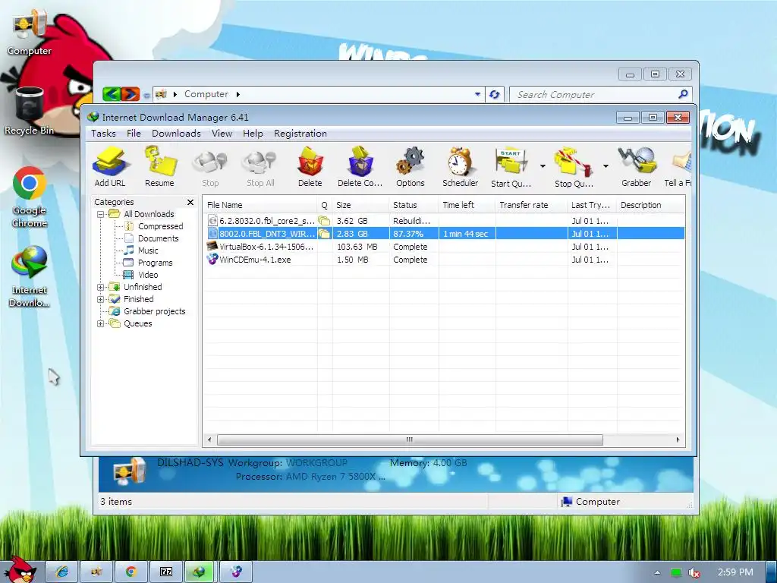Resume the selected download
The height and width of the screenshot is (583, 777).
[159, 166]
